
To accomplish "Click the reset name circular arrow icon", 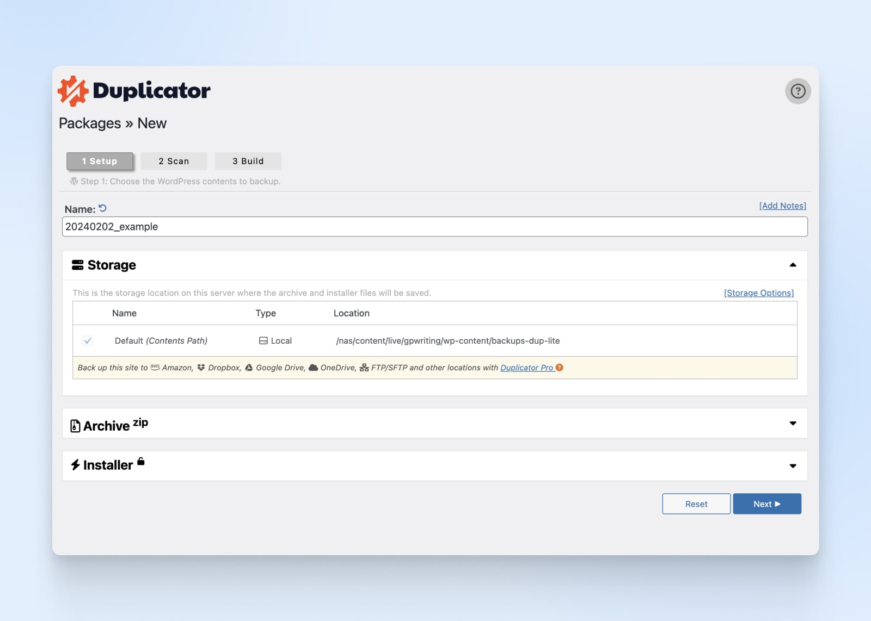I will 102,208.
